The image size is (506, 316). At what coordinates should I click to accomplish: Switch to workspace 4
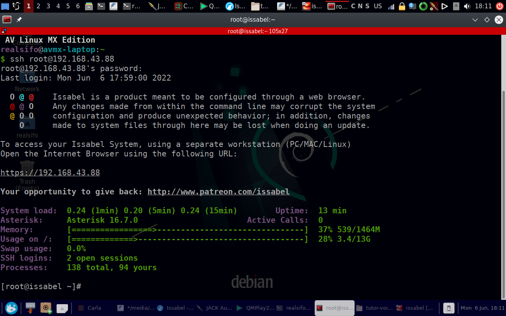58,6
